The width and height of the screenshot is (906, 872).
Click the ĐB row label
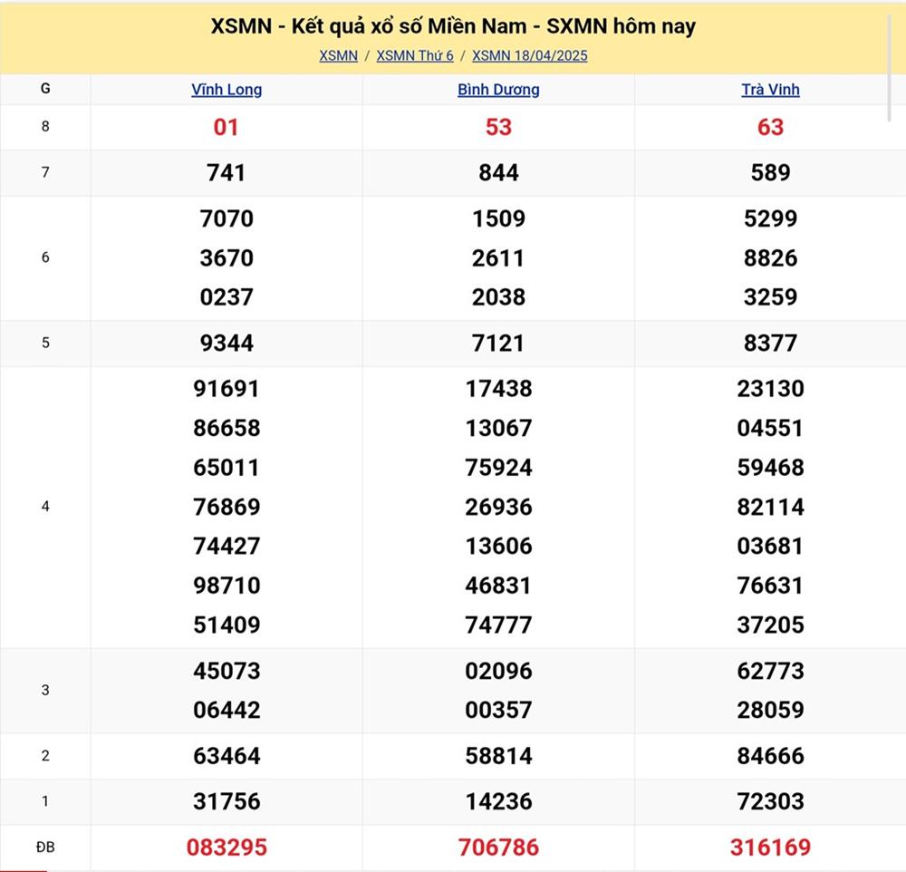tap(45, 848)
